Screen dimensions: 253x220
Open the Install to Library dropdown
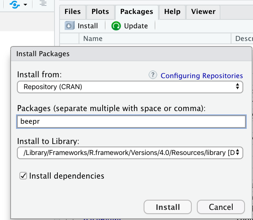pos(130,153)
